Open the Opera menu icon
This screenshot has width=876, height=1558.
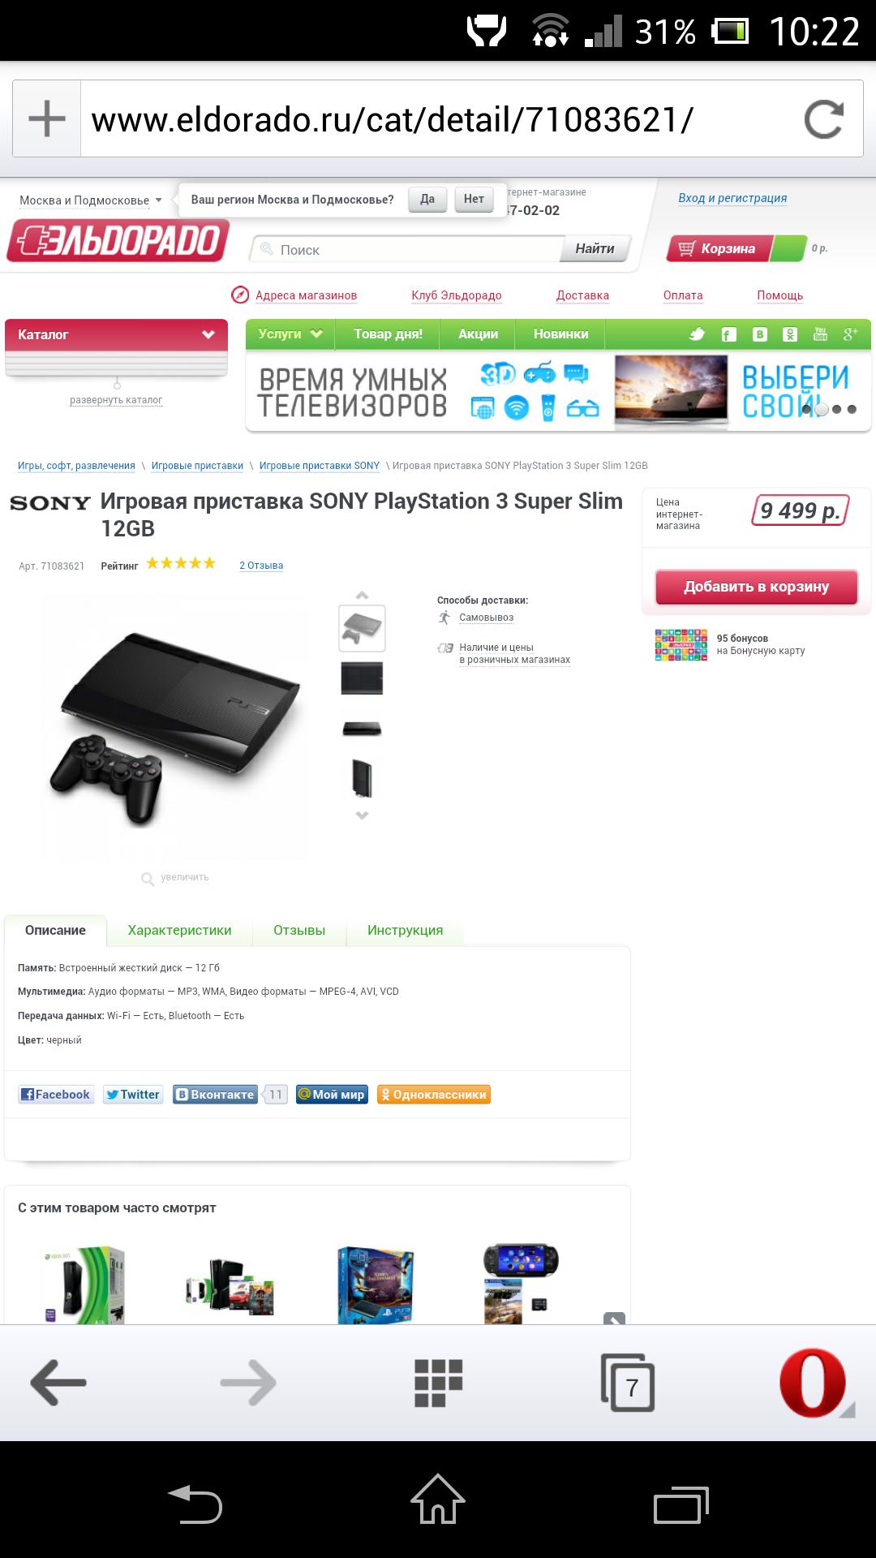tap(815, 1384)
